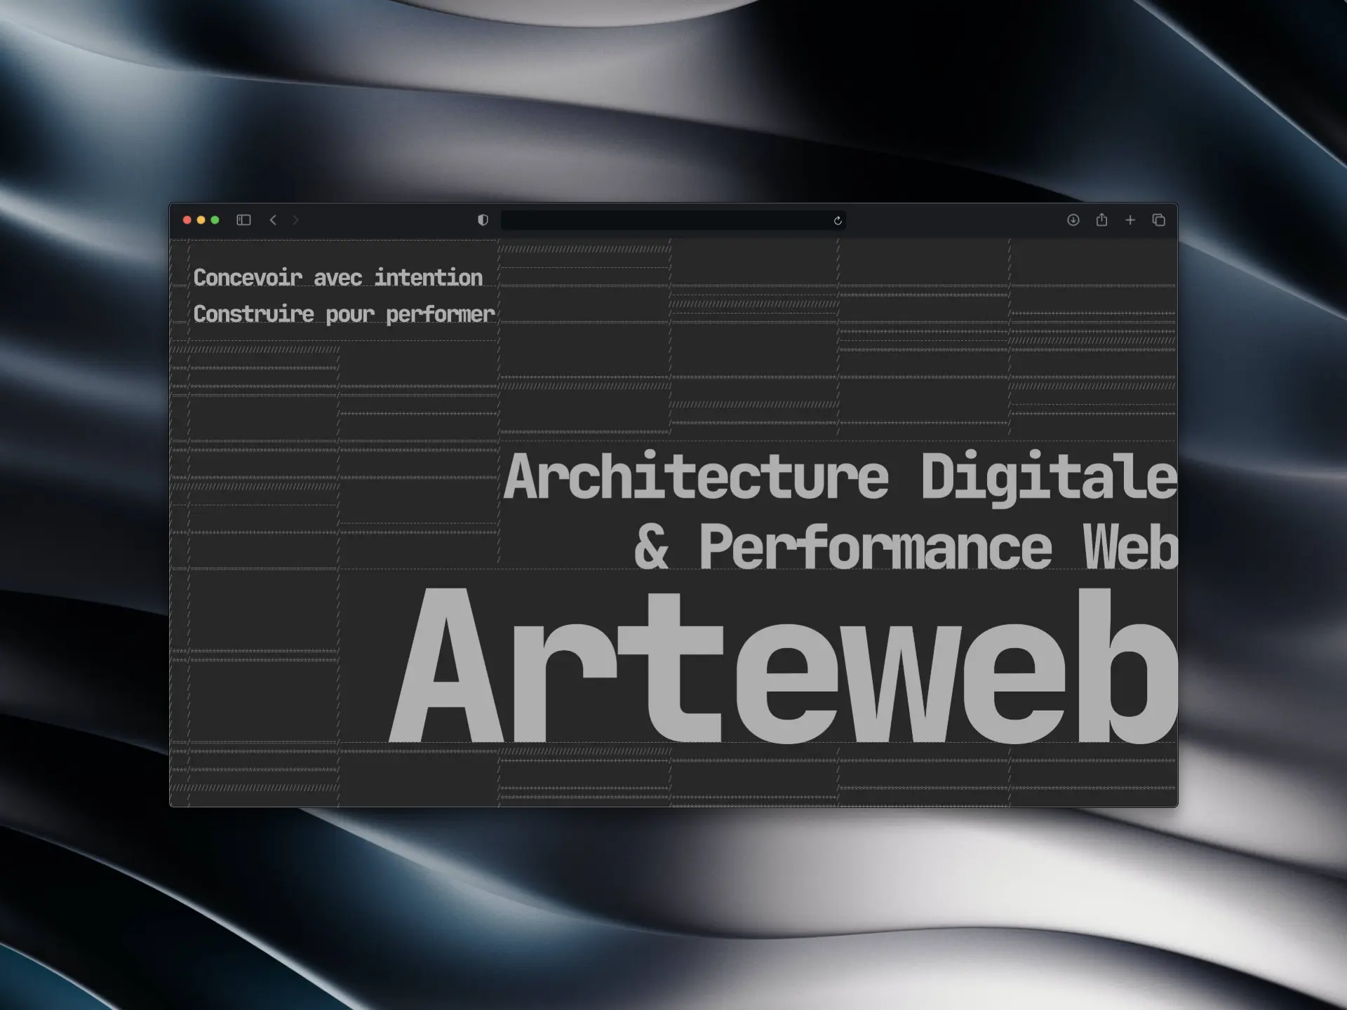Zoom the window via green traffic light
This screenshot has width=1347, height=1010.
tap(215, 220)
